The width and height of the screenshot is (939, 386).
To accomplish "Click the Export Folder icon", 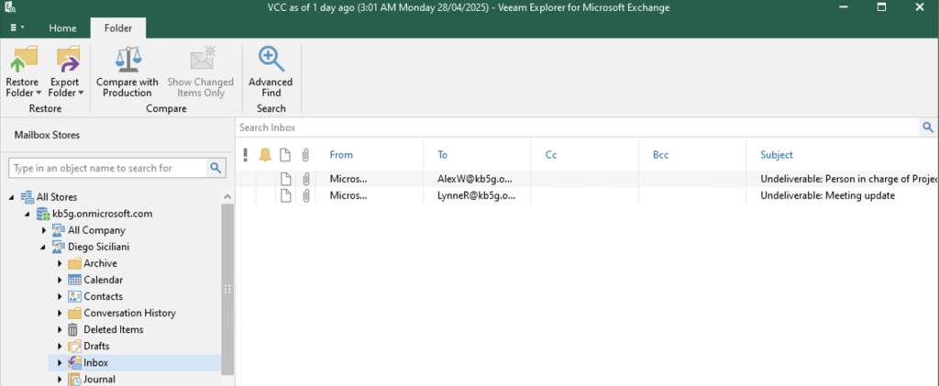I will click(67, 61).
